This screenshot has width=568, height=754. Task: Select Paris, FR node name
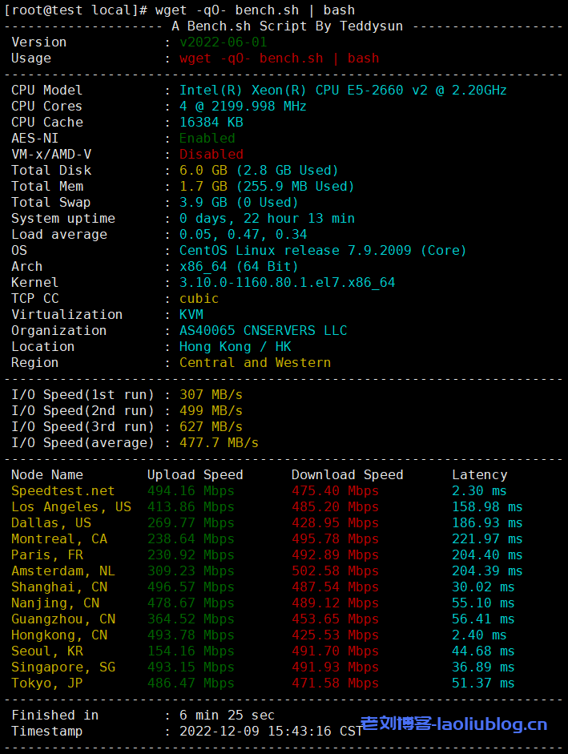pos(47,555)
